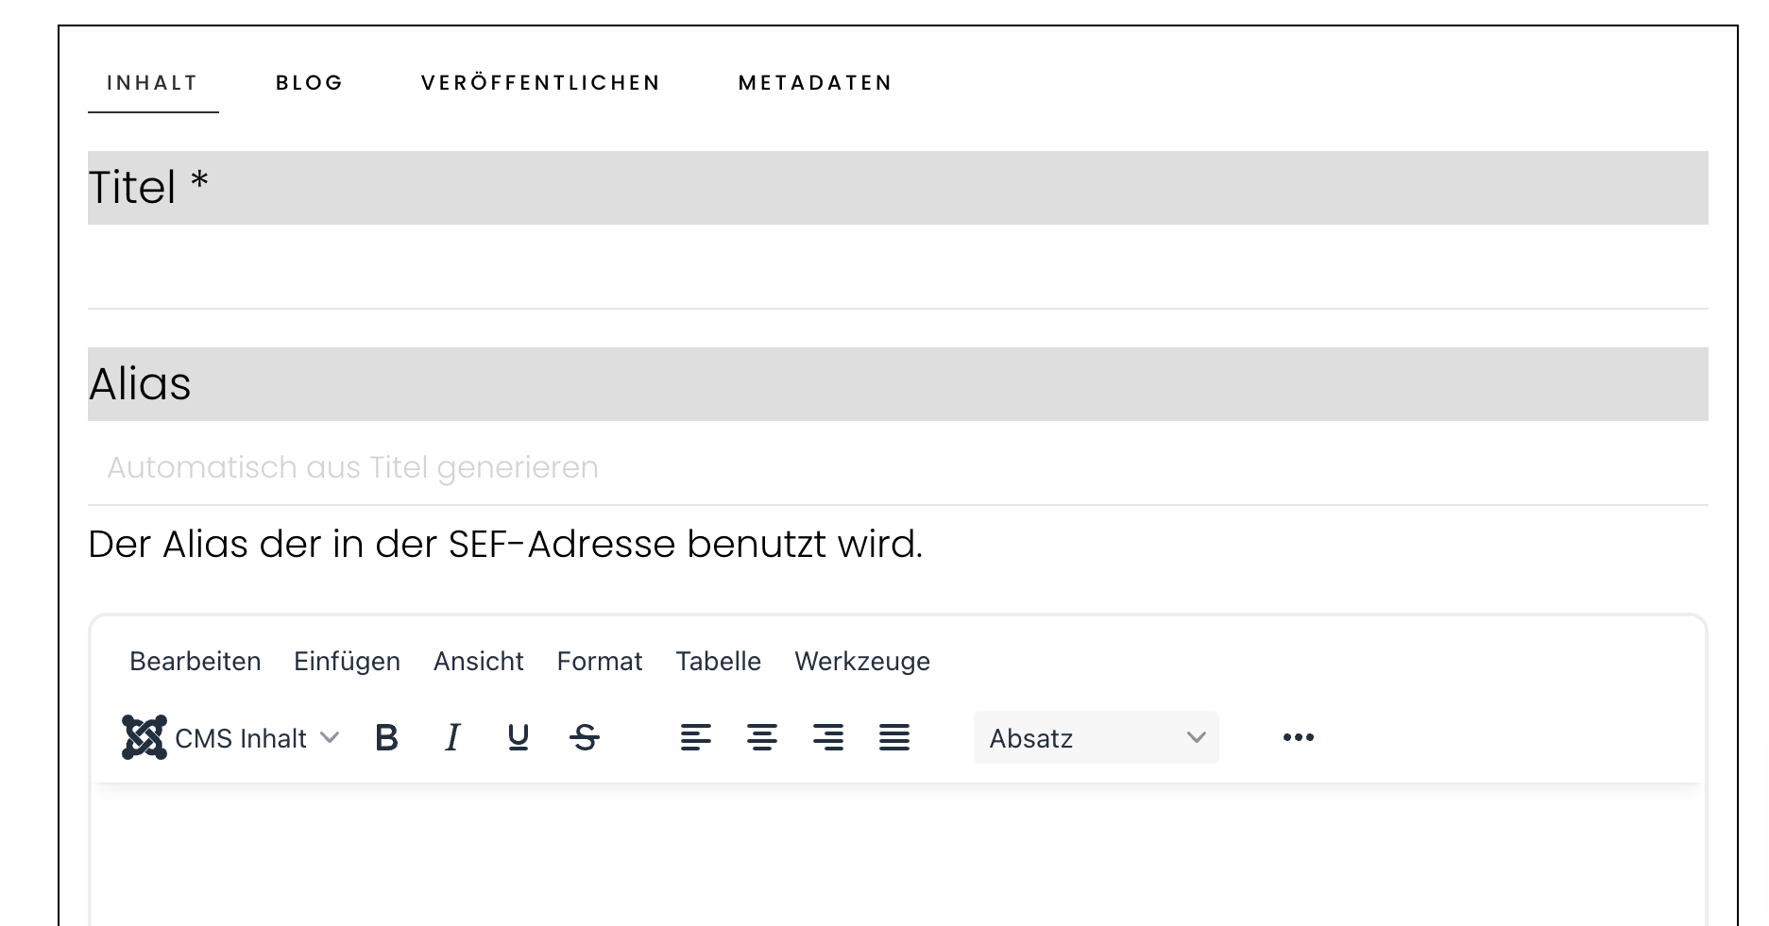Open the Tabelle menu

pyautogui.click(x=718, y=661)
